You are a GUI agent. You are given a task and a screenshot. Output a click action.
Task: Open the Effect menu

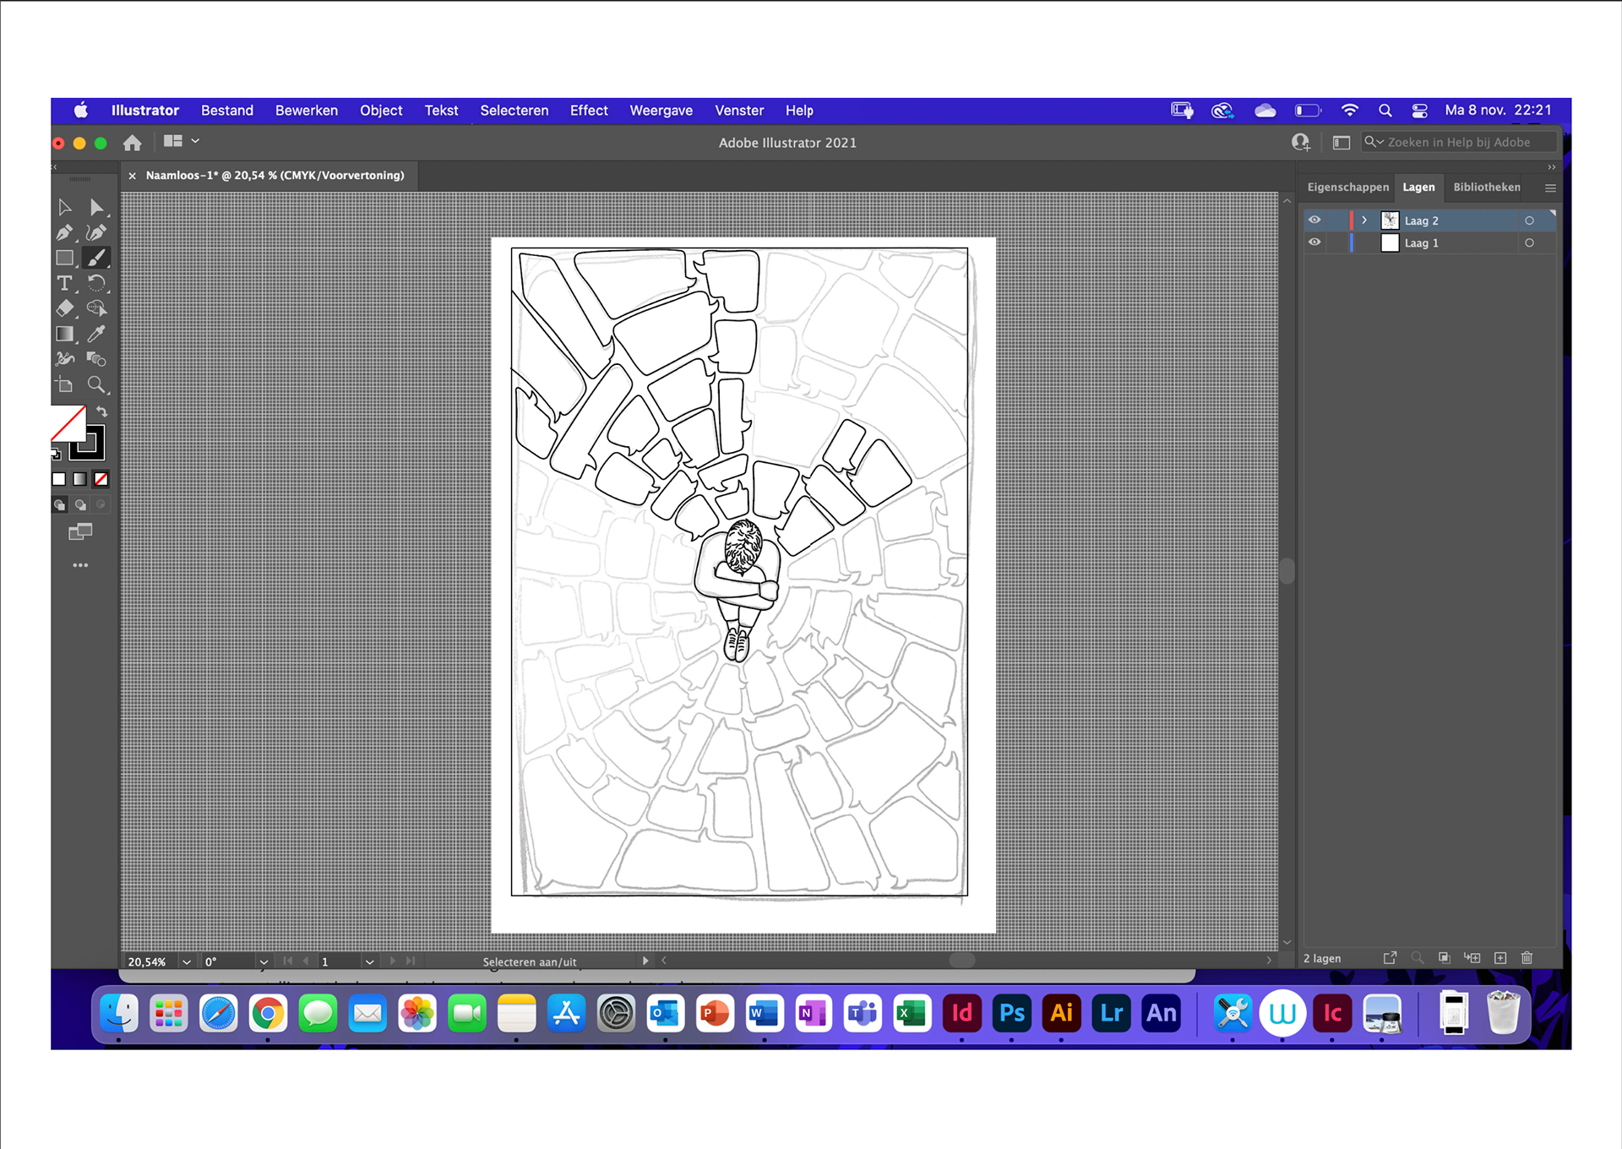(x=588, y=111)
